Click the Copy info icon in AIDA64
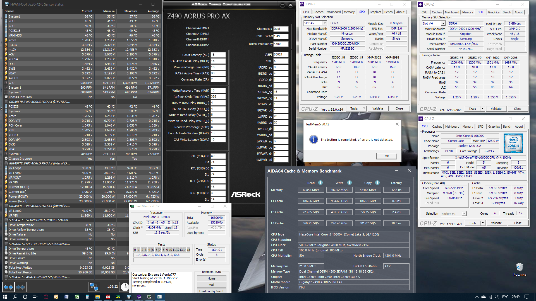Viewport: 536px width, 301px height. click(377, 183)
